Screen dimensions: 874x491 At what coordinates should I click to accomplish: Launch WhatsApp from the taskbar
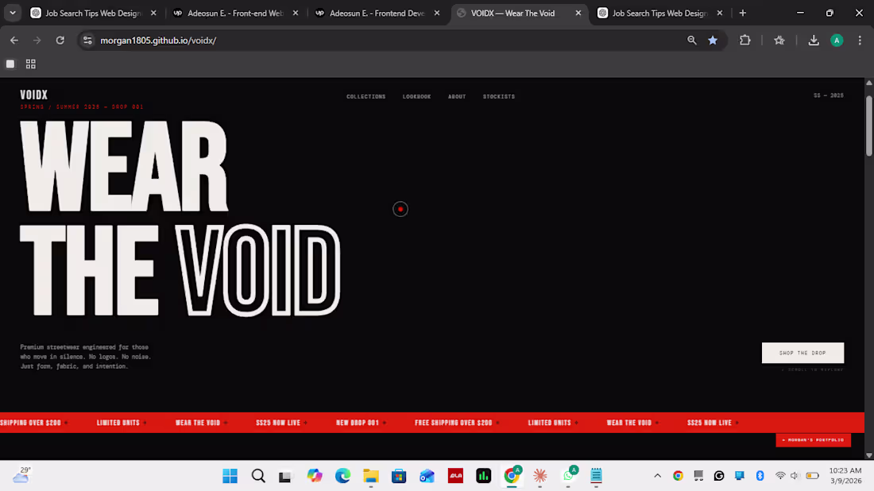570,475
